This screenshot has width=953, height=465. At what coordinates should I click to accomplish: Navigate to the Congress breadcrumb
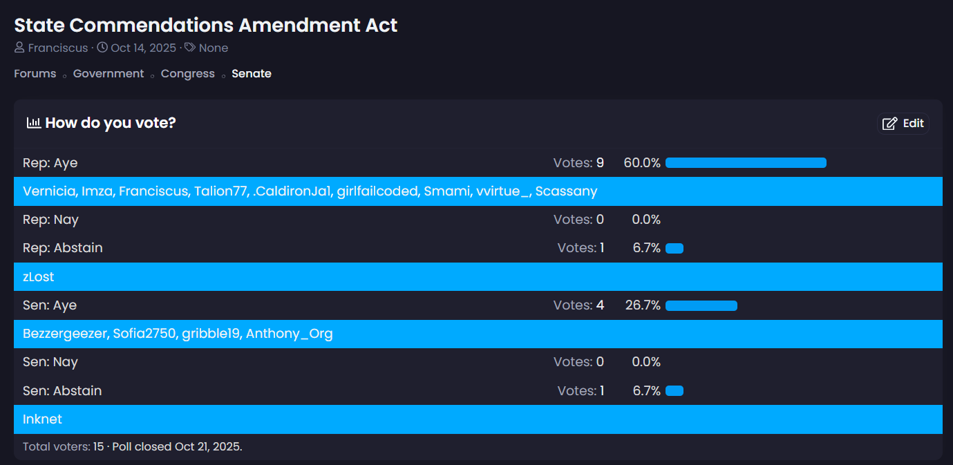tap(188, 74)
